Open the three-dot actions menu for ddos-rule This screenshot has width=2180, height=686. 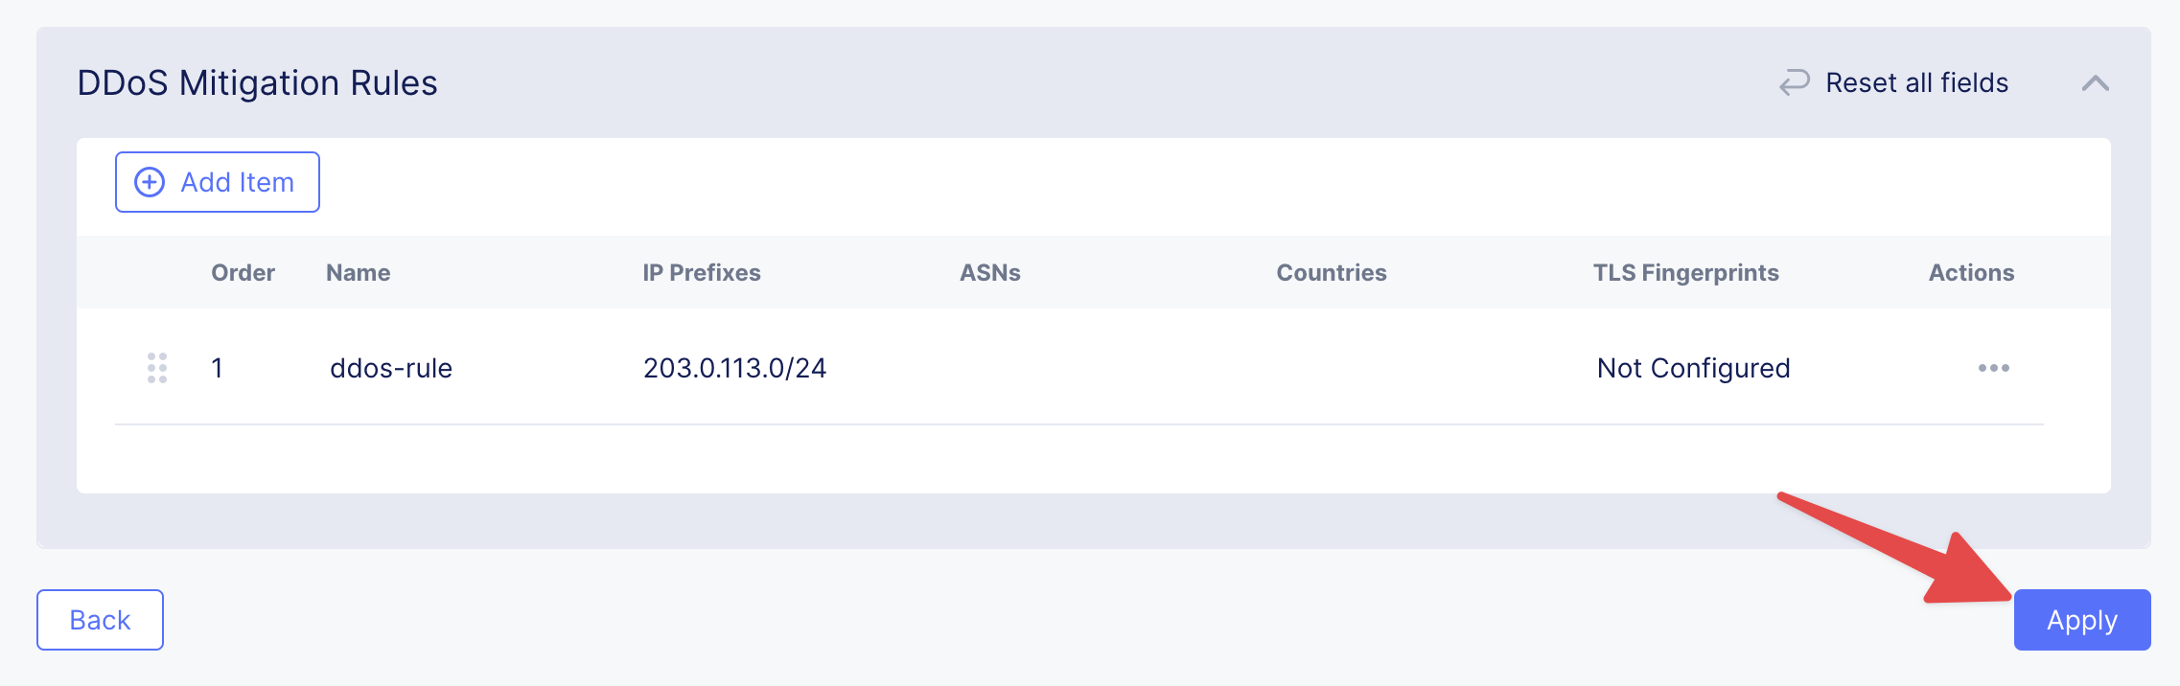[1993, 368]
